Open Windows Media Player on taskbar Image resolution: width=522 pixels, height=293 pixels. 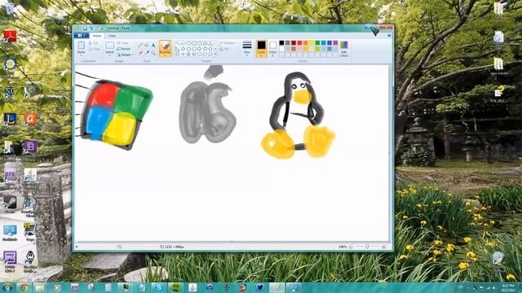[57, 287]
